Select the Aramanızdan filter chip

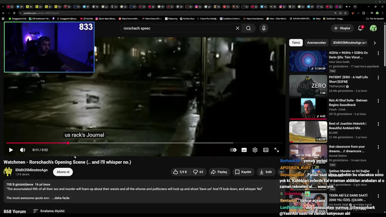tap(316, 42)
